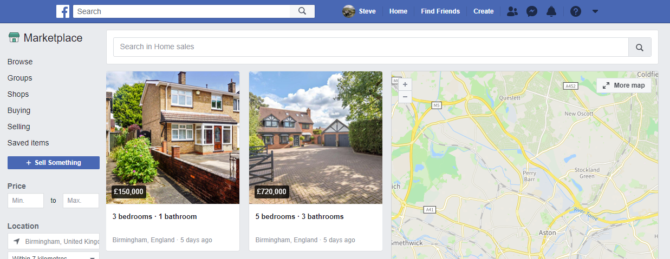The image size is (670, 259).
Task: Open the £720,000 house listing photo
Action: tap(316, 137)
